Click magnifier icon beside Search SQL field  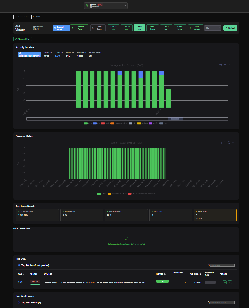click(208, 265)
